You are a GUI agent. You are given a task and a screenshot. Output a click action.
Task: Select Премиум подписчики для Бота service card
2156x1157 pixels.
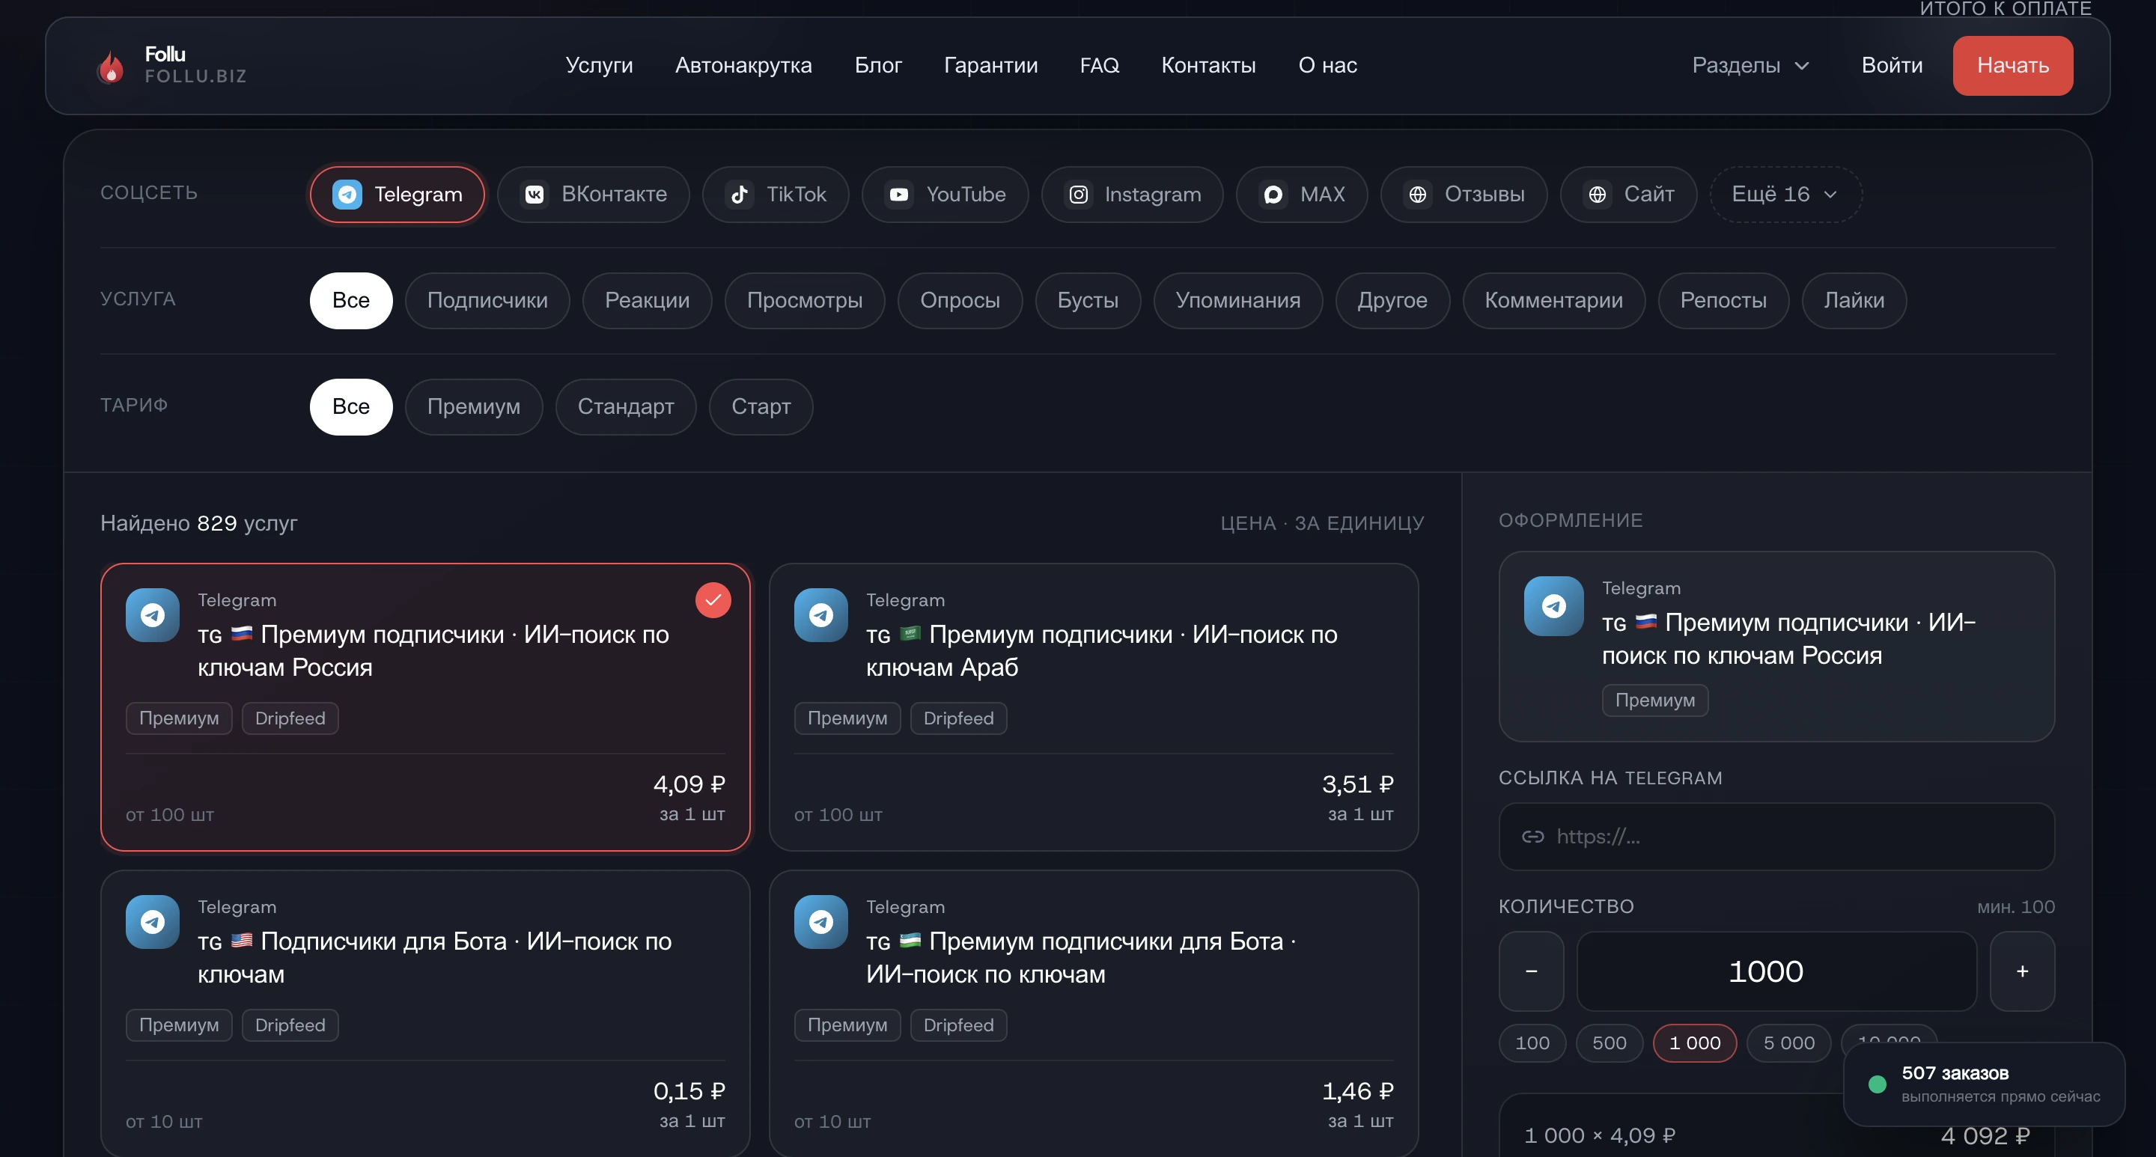pos(1094,1013)
